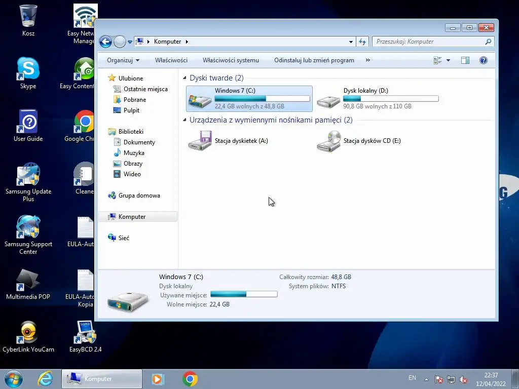Open Action Center flag tray icon
Screen dimensions: 519x389
point(438,380)
